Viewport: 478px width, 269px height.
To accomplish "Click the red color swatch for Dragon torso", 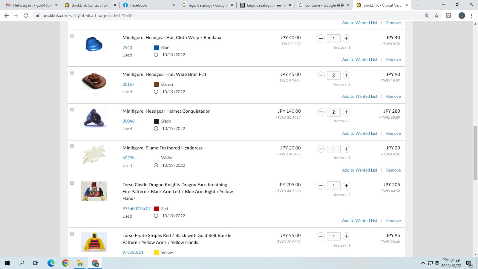I will click(157, 209).
